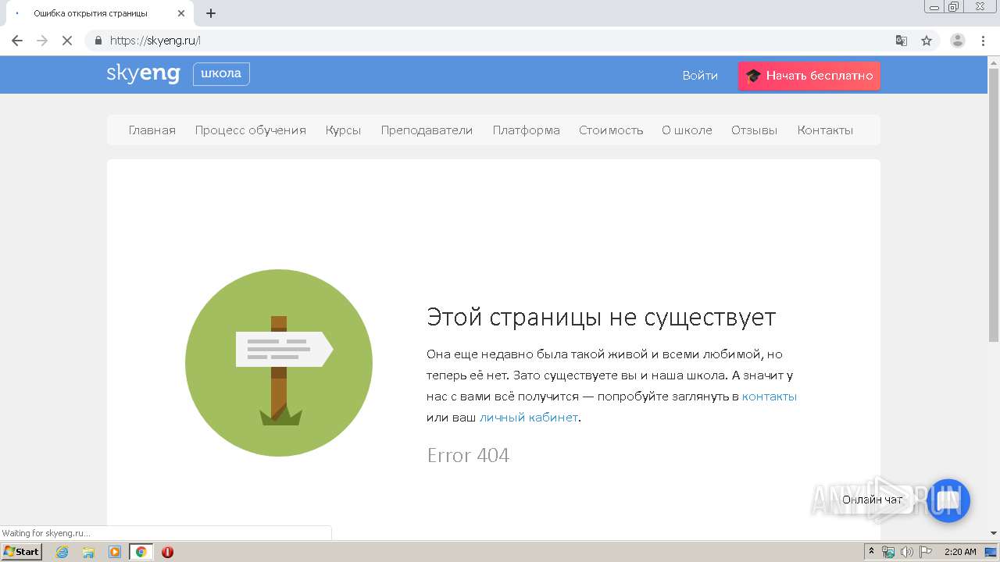This screenshot has height=562, width=1000.
Task: Open the Процесс обучения menu item
Action: (x=251, y=130)
